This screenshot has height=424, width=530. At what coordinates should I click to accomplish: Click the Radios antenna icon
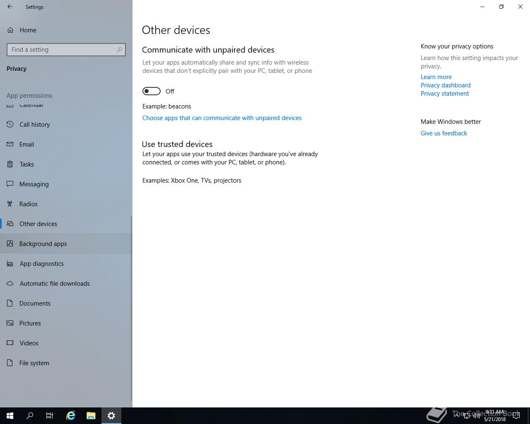[x=10, y=204]
